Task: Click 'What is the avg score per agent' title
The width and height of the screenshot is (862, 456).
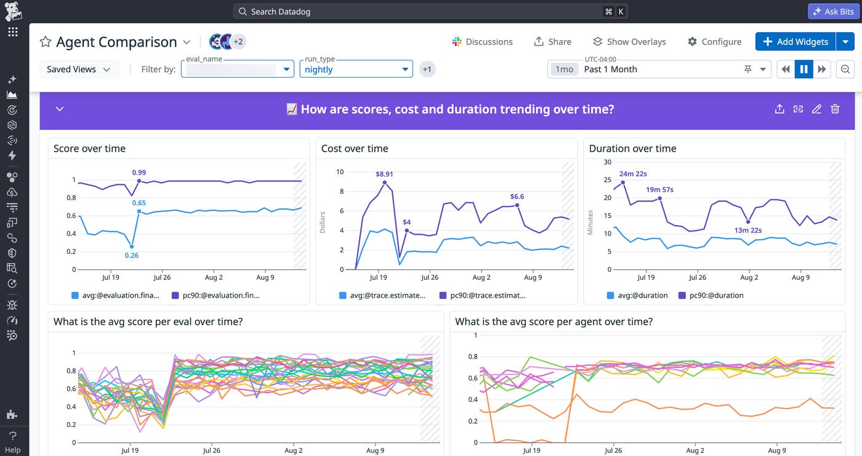Action: (x=554, y=321)
